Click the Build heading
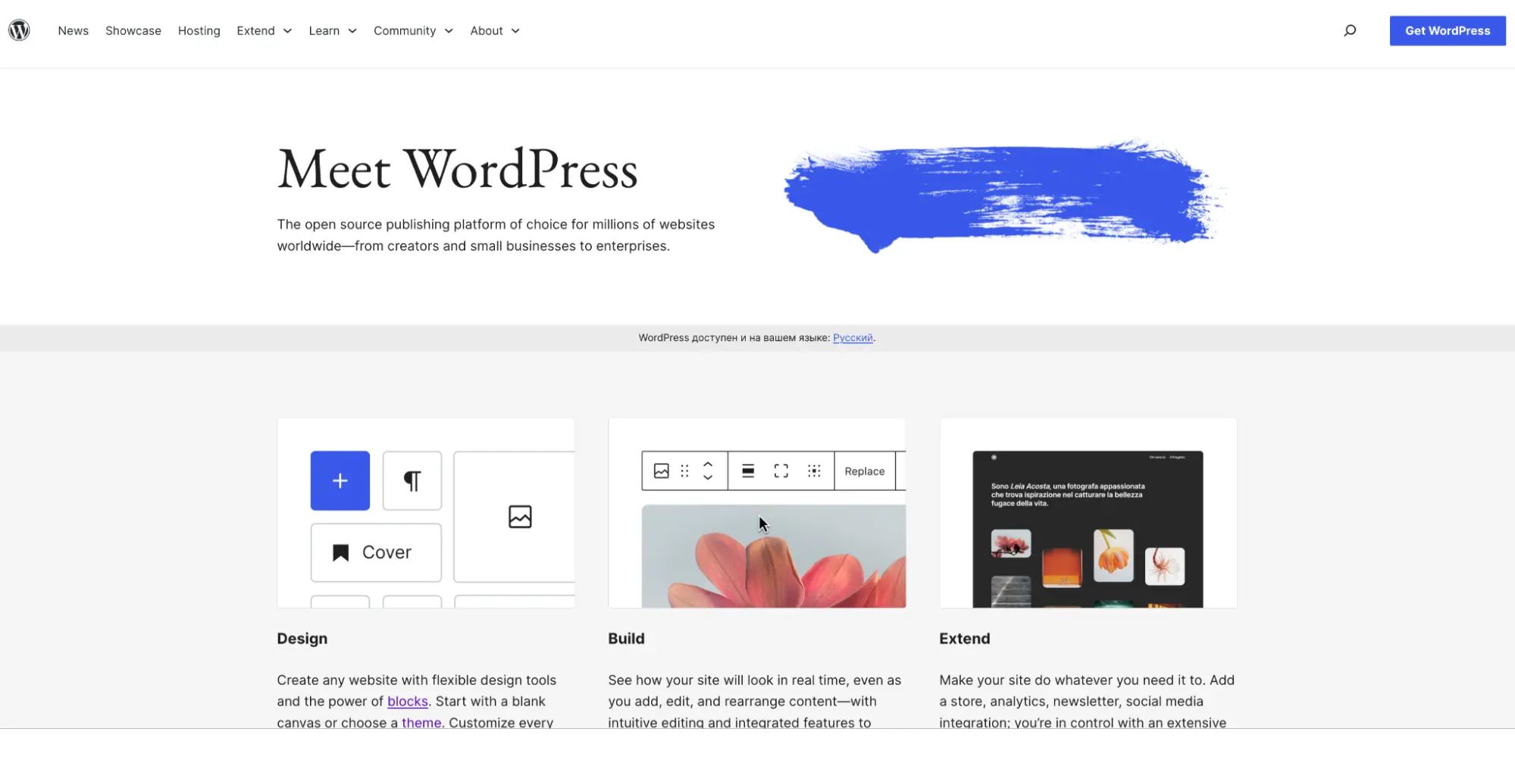This screenshot has height=760, width=1515. [626, 639]
